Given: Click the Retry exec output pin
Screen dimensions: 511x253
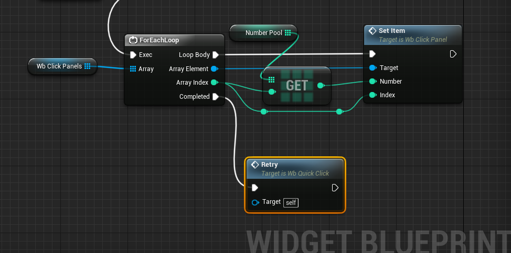Looking at the screenshot, I should point(335,188).
